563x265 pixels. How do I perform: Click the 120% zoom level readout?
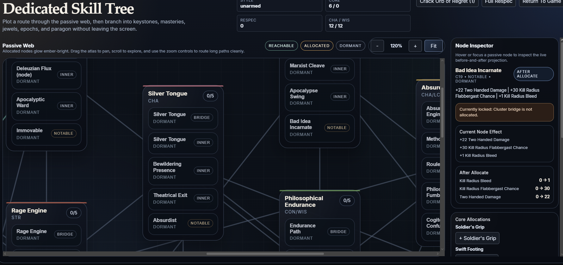click(396, 46)
